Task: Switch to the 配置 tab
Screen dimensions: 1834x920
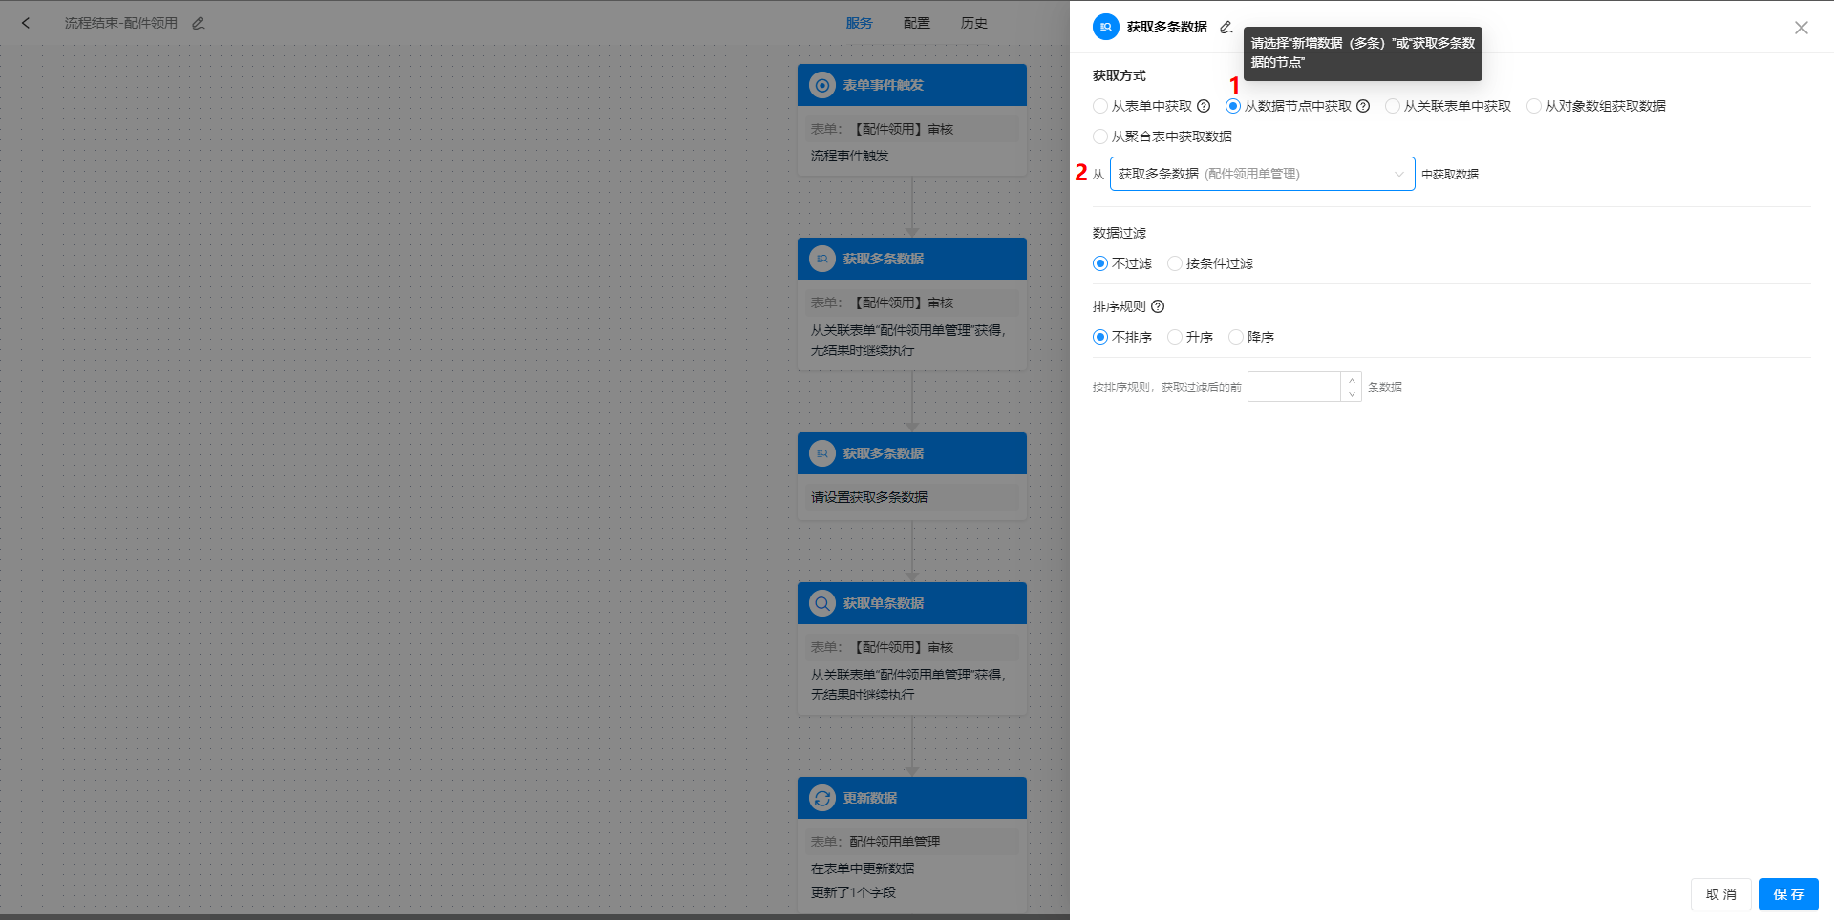Action: (916, 22)
